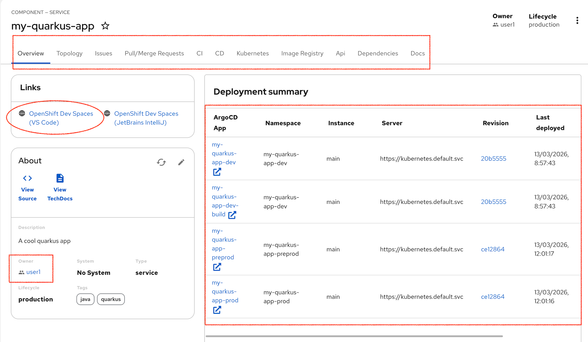This screenshot has width=588, height=342.
Task: Star my-quarkus-app as favorite
Action: [105, 26]
